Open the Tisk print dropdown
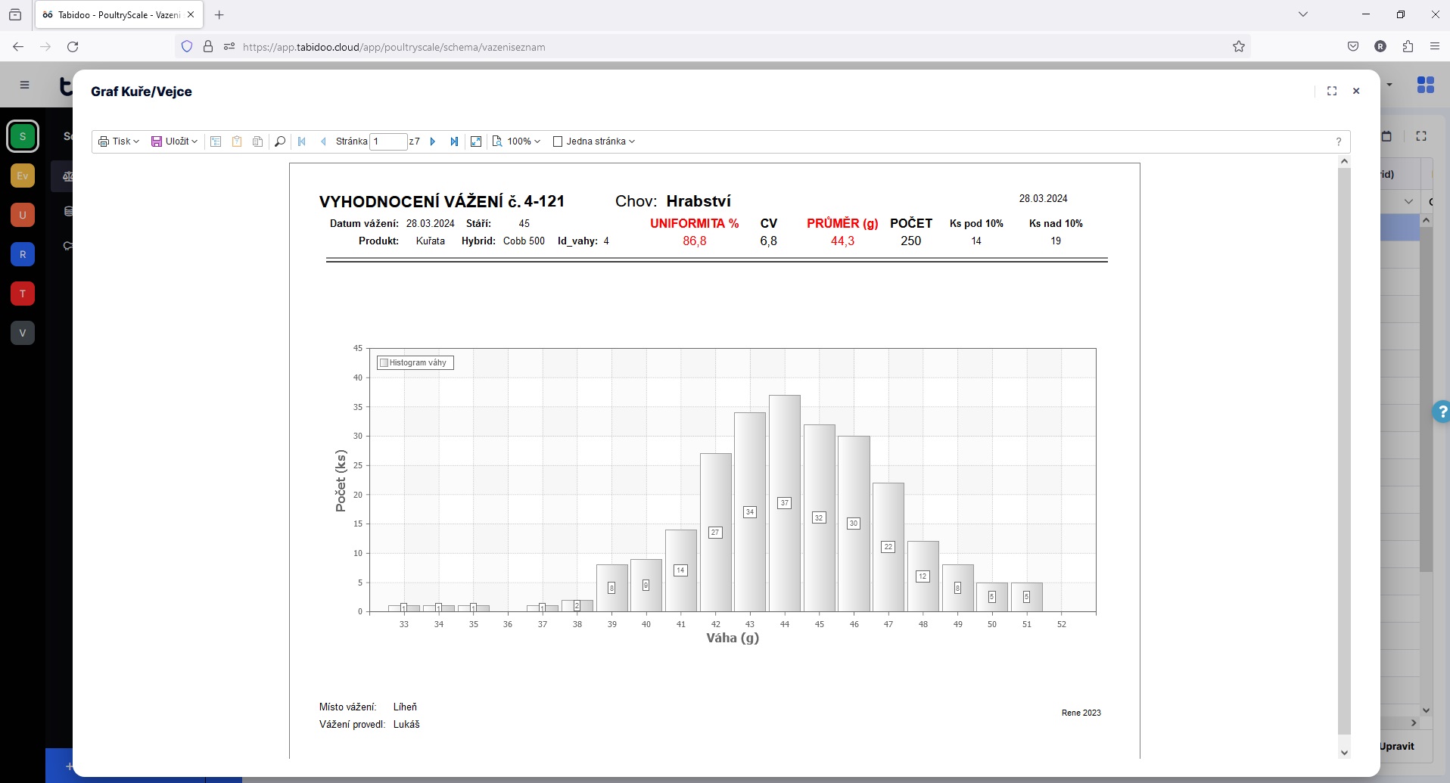Screen dimensions: 1450x783 coord(119,141)
